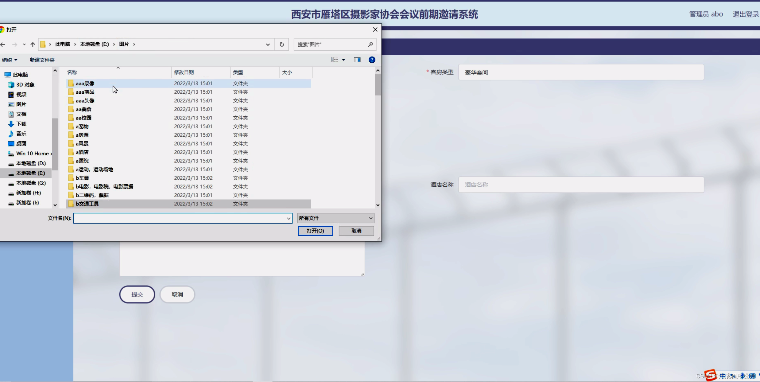Click the up one level arrow
The width and height of the screenshot is (760, 382).
[x=33, y=45]
